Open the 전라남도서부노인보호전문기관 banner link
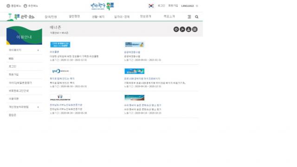The width and height of the screenshot is (297, 167). point(66,105)
